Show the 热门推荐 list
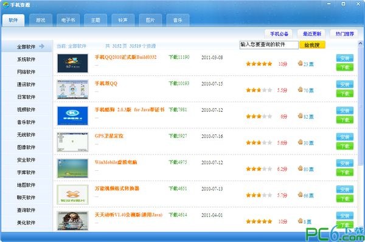Screen dimensions: 365x242 (x=344, y=34)
